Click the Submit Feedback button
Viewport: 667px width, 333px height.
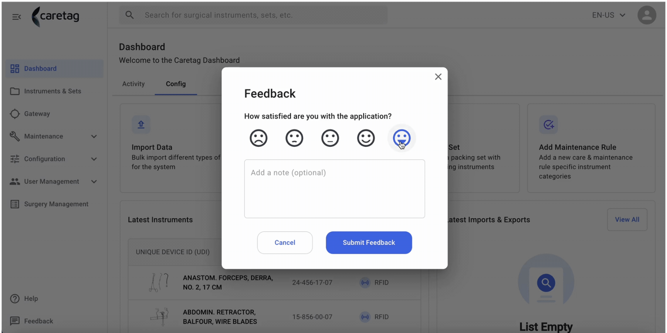(369, 242)
